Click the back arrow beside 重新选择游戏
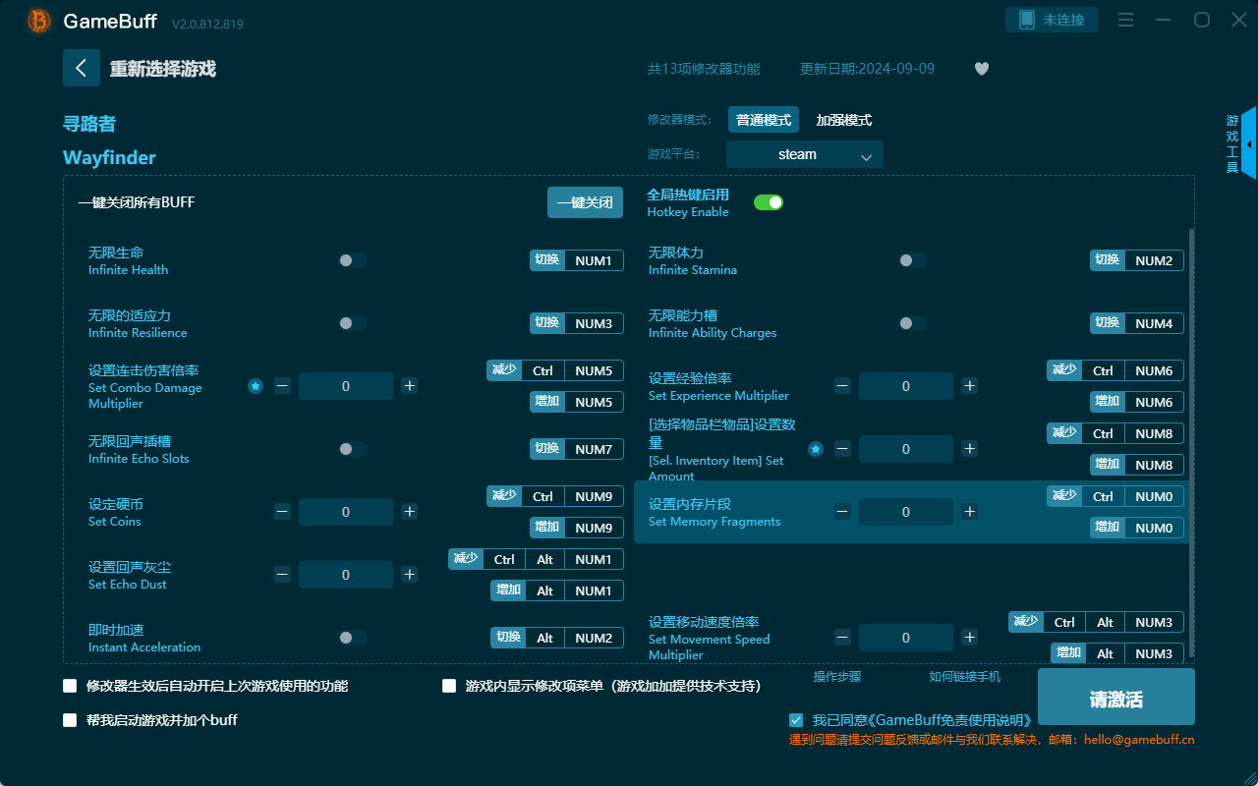The width and height of the screenshot is (1258, 786). 82,67
